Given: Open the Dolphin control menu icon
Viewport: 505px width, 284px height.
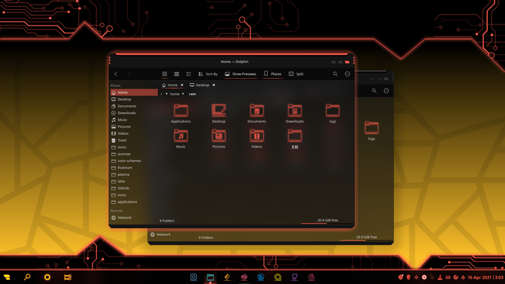Looking at the screenshot, I should [347, 74].
